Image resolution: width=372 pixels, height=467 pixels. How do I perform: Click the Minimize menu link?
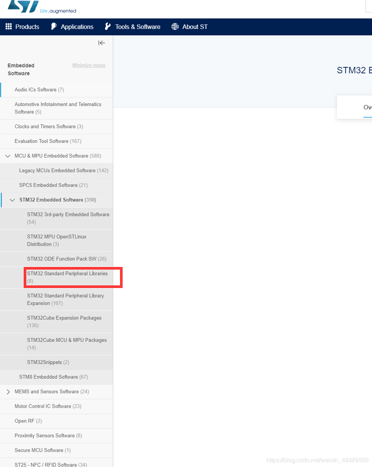click(89, 65)
